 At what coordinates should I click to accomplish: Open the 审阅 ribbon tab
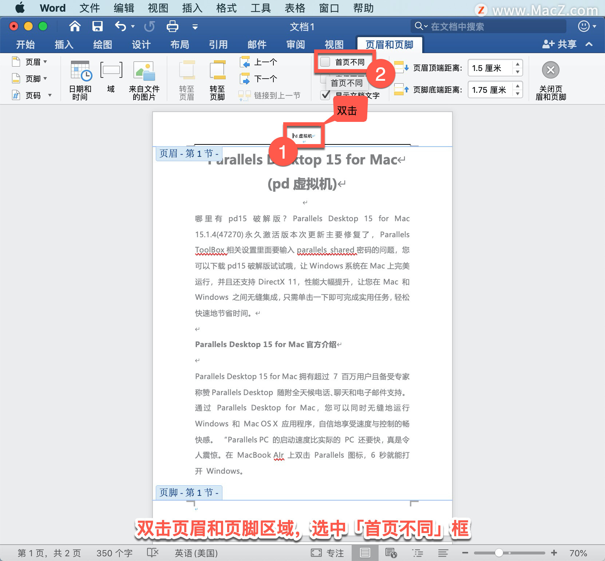point(296,44)
